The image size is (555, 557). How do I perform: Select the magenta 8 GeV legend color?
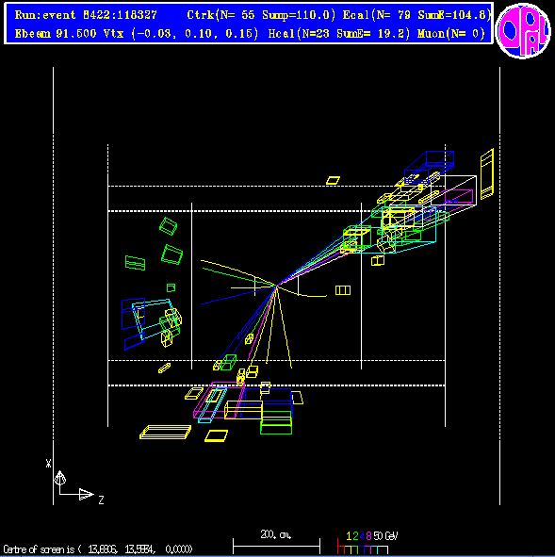368,536
